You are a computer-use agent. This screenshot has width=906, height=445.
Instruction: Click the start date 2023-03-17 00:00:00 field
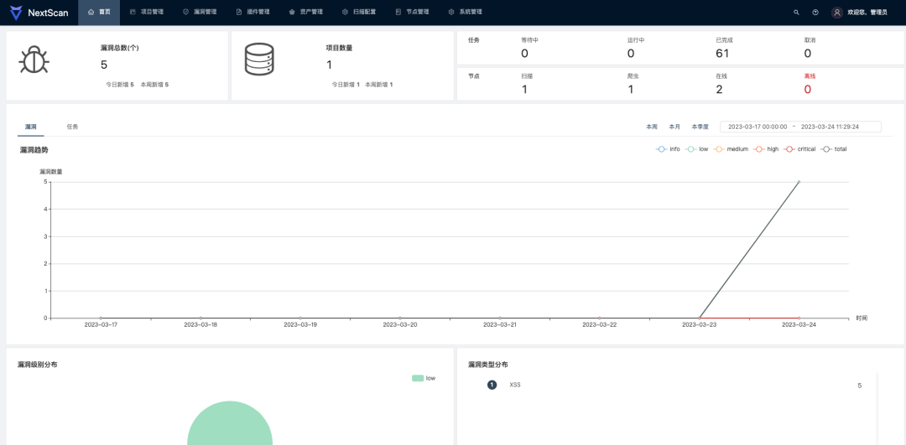(758, 127)
